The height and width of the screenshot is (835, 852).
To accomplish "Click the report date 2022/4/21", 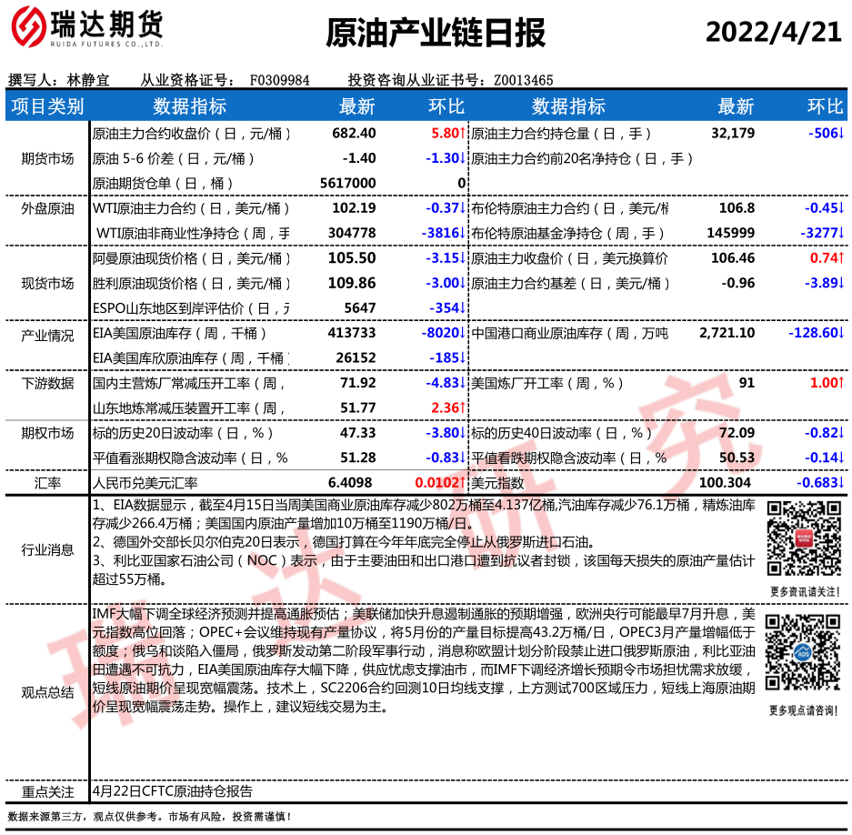I will (x=774, y=32).
